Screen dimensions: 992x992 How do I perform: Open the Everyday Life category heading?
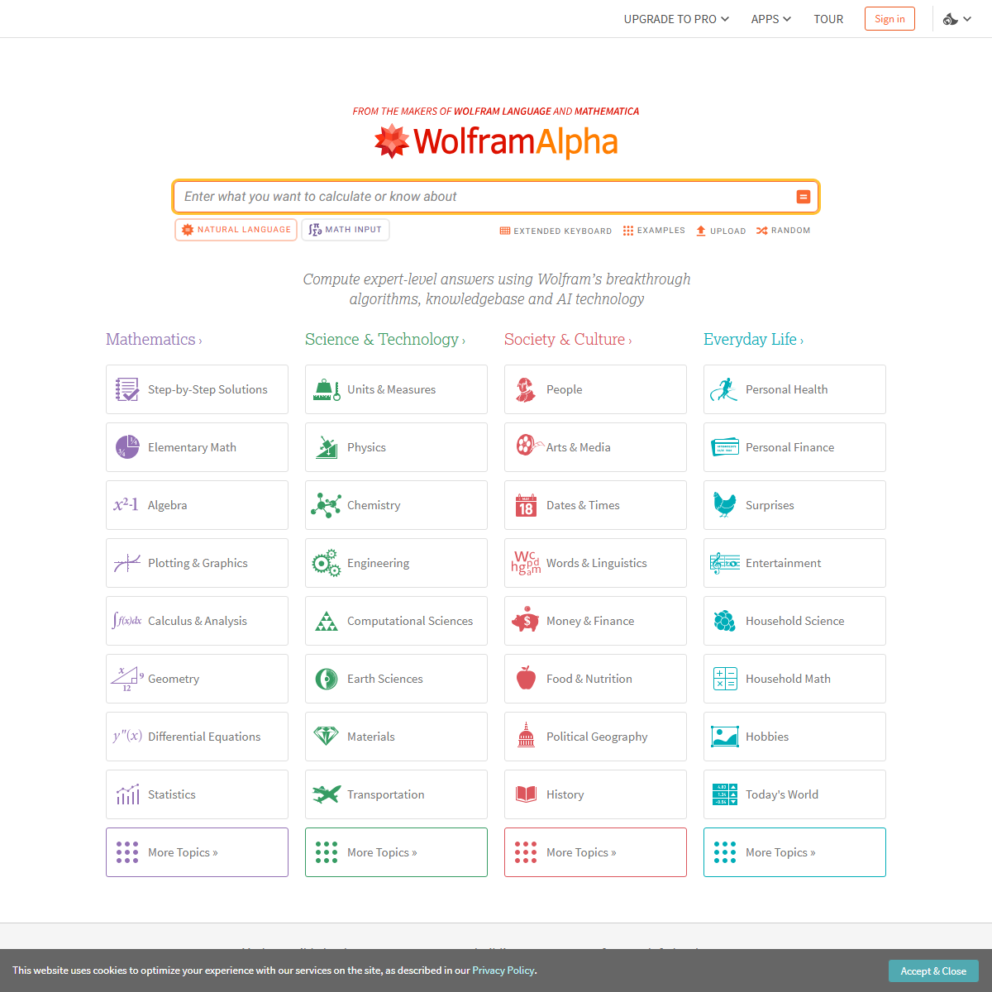[x=753, y=340]
